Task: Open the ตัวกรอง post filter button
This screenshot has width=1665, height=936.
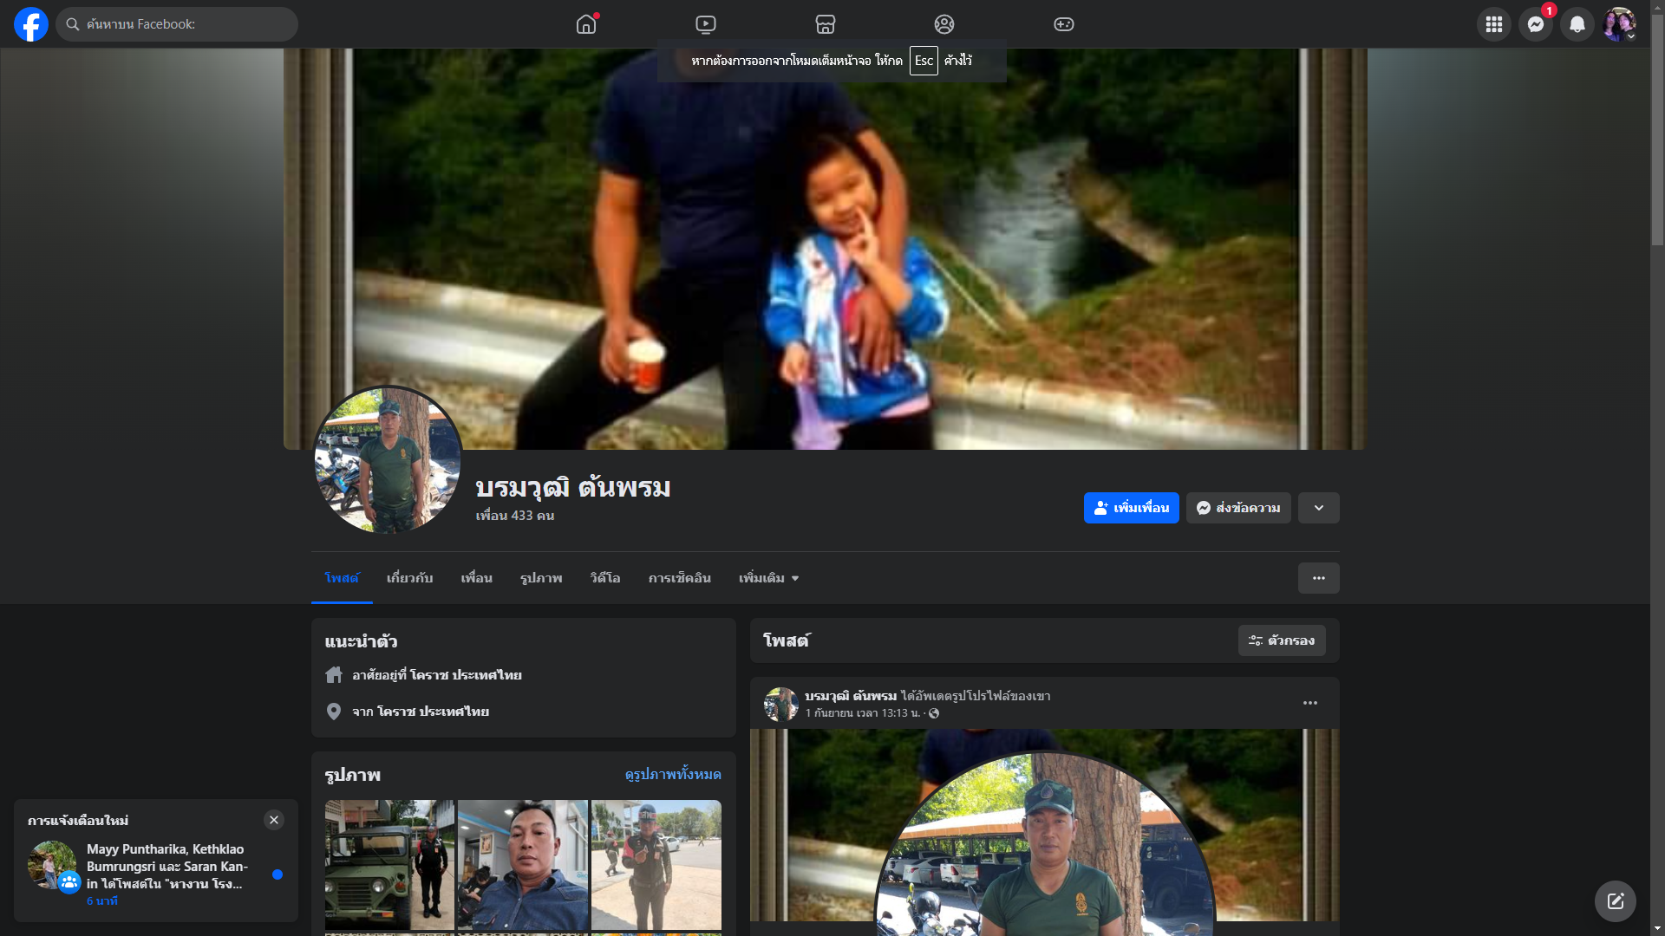Action: coord(1282,640)
